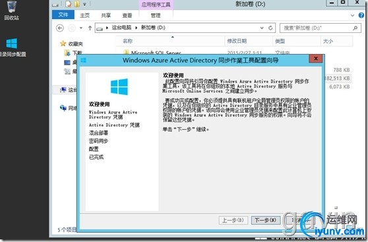Click the 新加卷 (D:) breadcrumb segment
This screenshot has width=368, height=242.
click(x=153, y=28)
